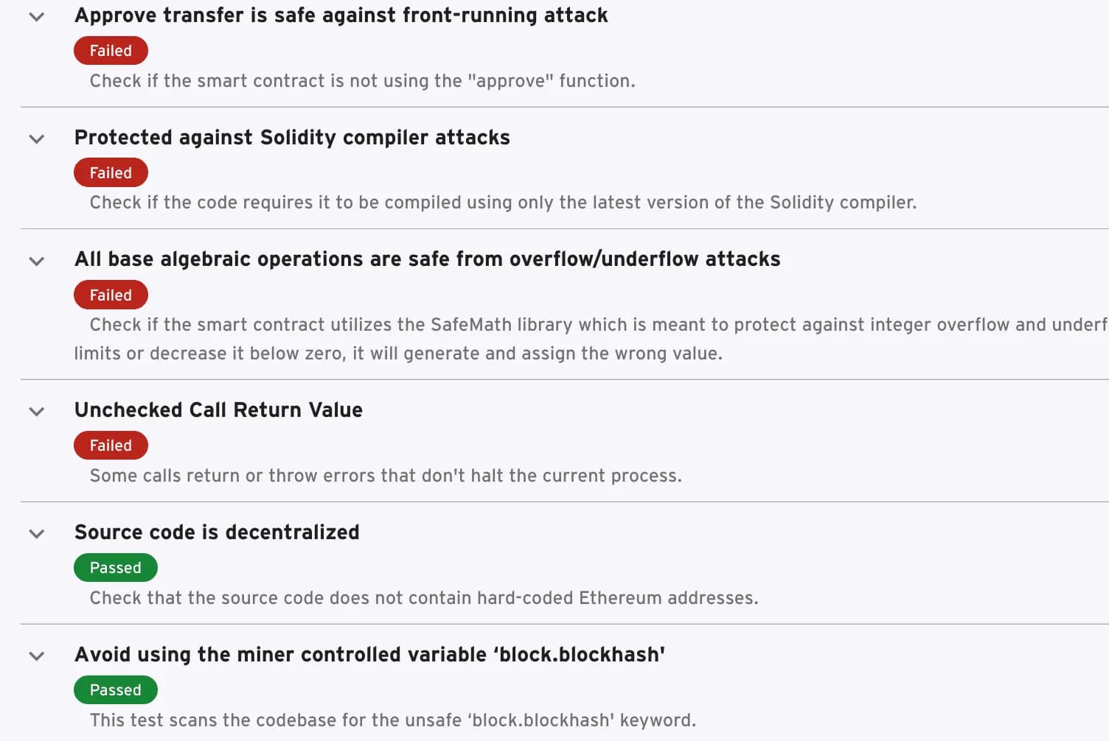Select the 'Approve transfer is safe' heading
This screenshot has height=741, width=1109.
(341, 15)
